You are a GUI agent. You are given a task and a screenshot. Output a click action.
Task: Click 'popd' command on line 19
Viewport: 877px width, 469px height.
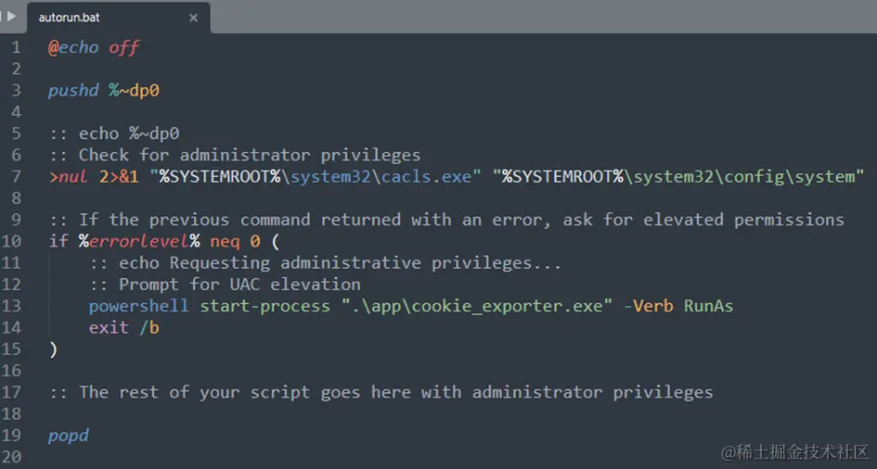[69, 436]
